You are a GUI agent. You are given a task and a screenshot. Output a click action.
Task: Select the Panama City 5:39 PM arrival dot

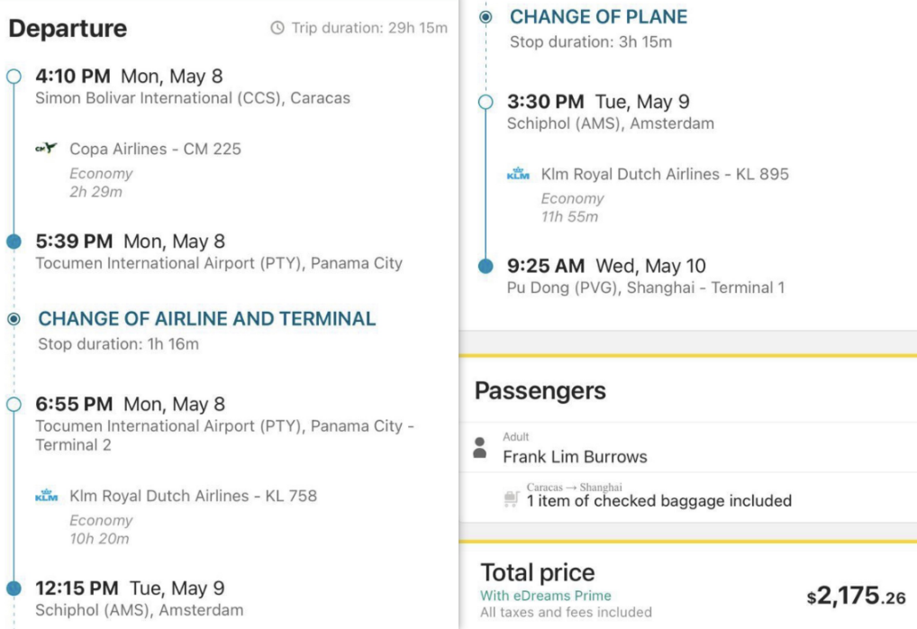(x=14, y=242)
